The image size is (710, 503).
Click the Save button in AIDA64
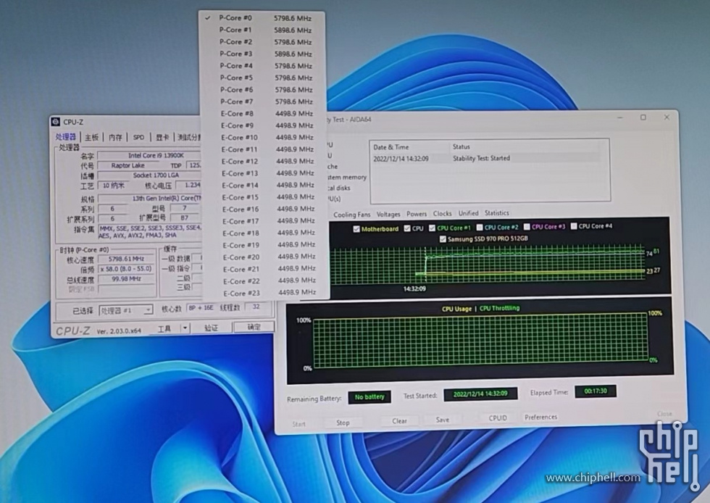point(443,420)
